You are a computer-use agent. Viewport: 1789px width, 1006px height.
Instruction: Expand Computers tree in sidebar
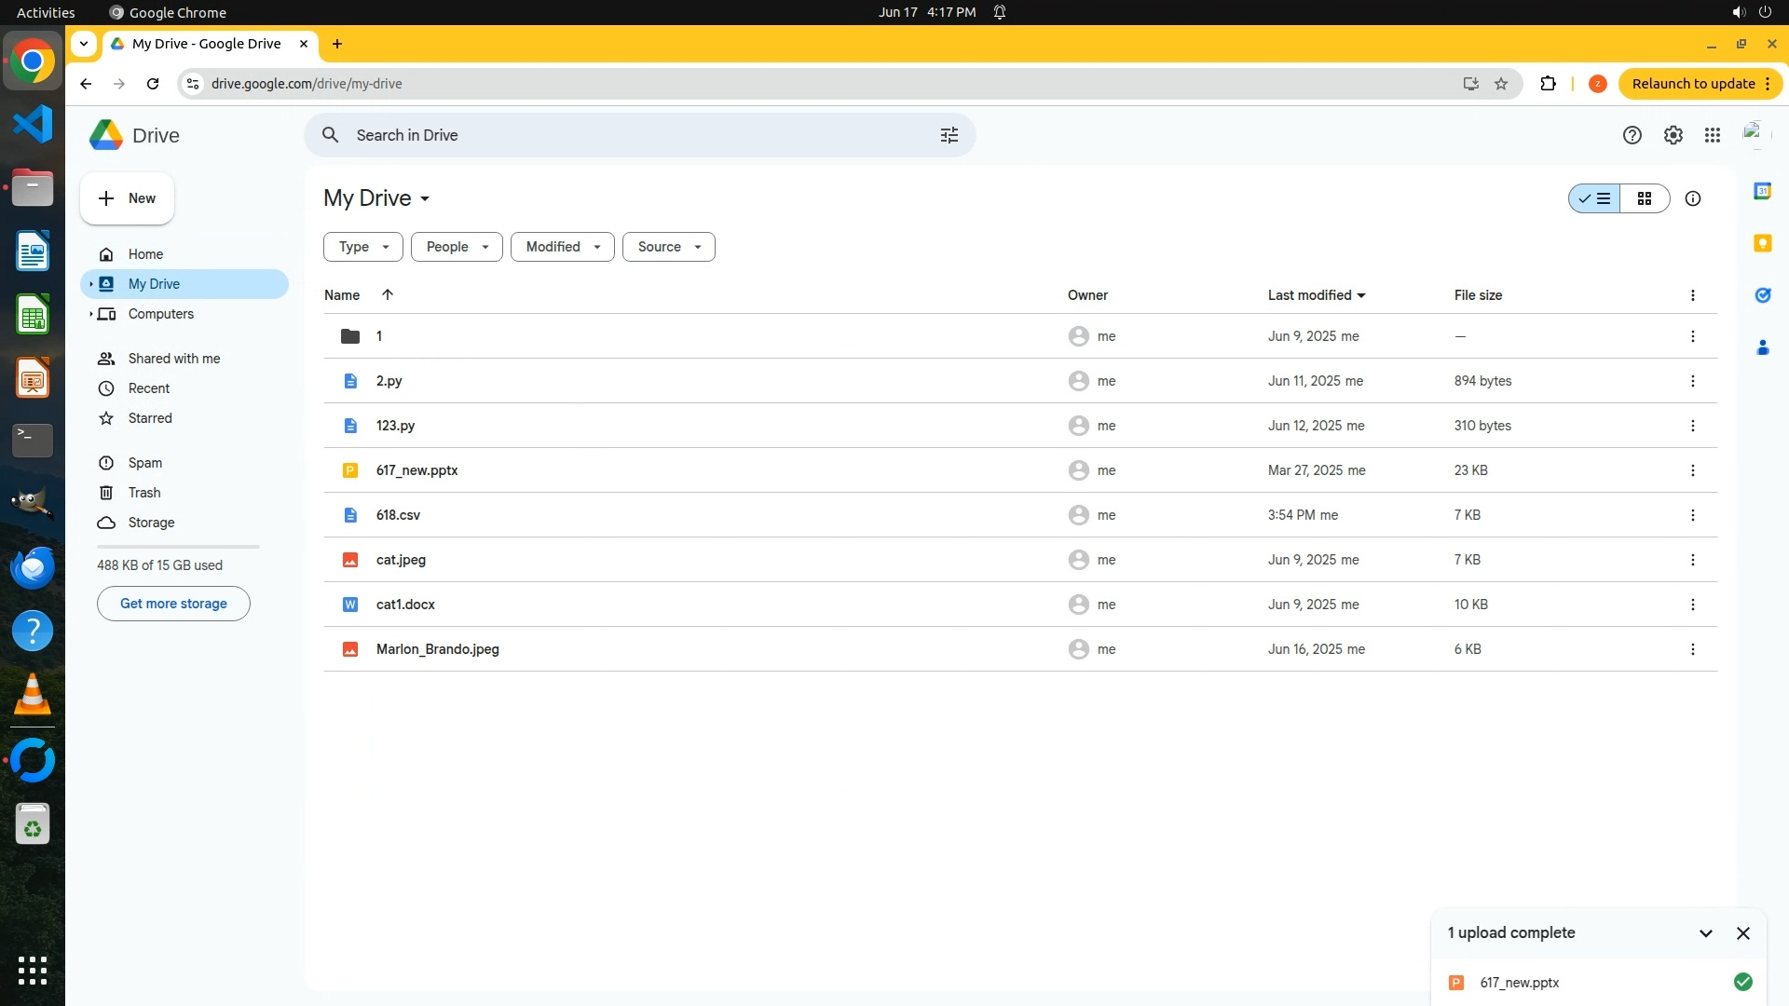point(90,314)
